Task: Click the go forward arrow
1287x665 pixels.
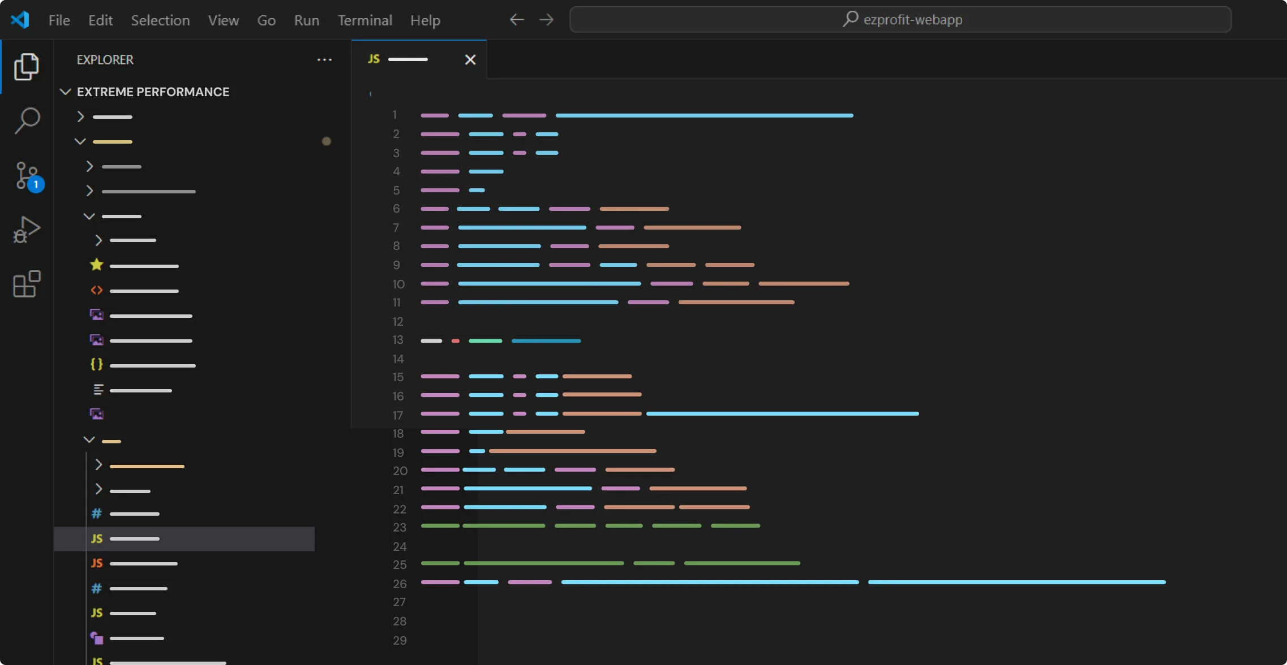Action: 546,20
